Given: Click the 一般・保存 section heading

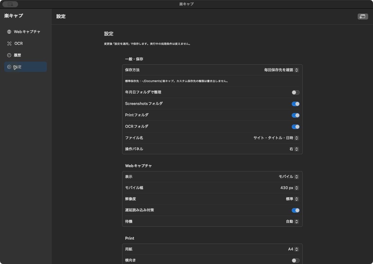Looking at the screenshot, I should pyautogui.click(x=134, y=59).
